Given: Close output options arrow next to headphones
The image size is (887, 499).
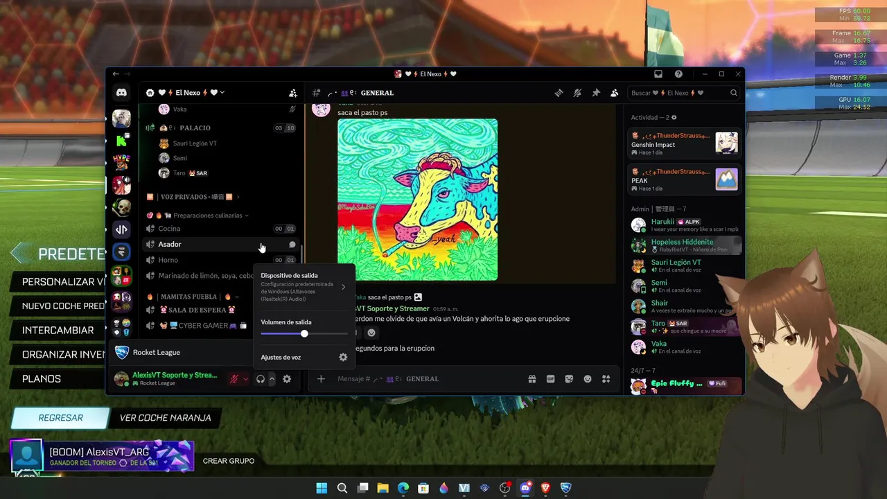Looking at the screenshot, I should pos(272,379).
